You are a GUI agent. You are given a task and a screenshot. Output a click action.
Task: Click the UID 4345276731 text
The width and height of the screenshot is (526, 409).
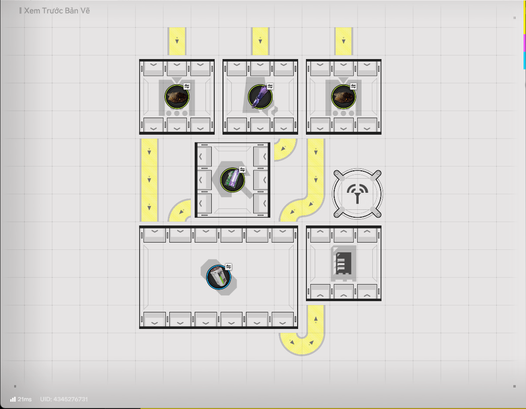click(x=64, y=399)
